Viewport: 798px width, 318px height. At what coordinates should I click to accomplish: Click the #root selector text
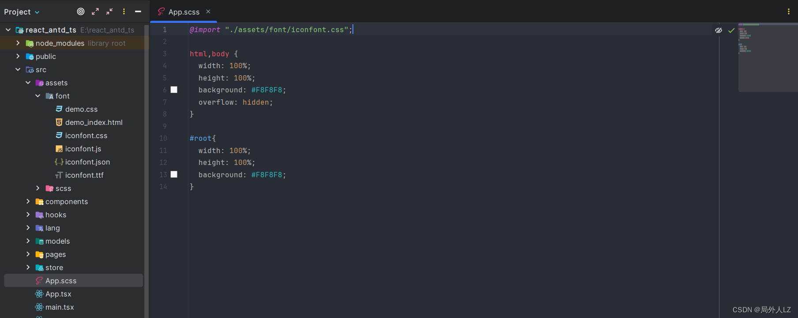[x=201, y=138]
